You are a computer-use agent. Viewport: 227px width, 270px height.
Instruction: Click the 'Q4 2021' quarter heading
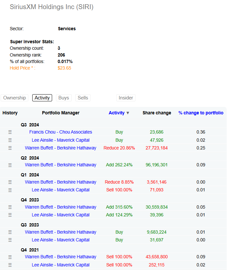pyautogui.click(x=30, y=250)
